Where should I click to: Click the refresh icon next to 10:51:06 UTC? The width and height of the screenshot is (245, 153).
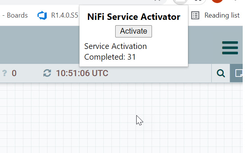47,73
